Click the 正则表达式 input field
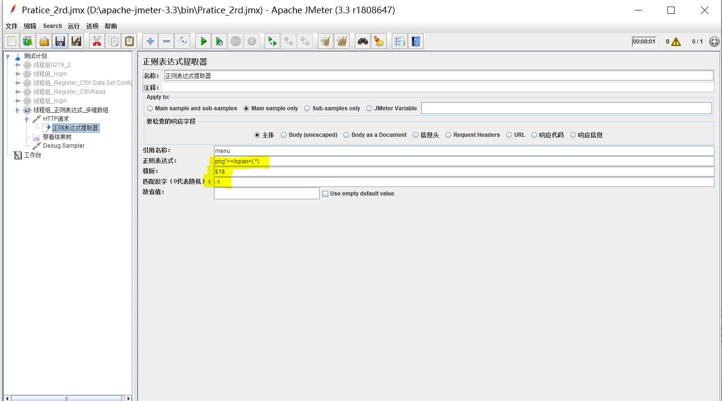The height and width of the screenshot is (401, 722). point(463,161)
